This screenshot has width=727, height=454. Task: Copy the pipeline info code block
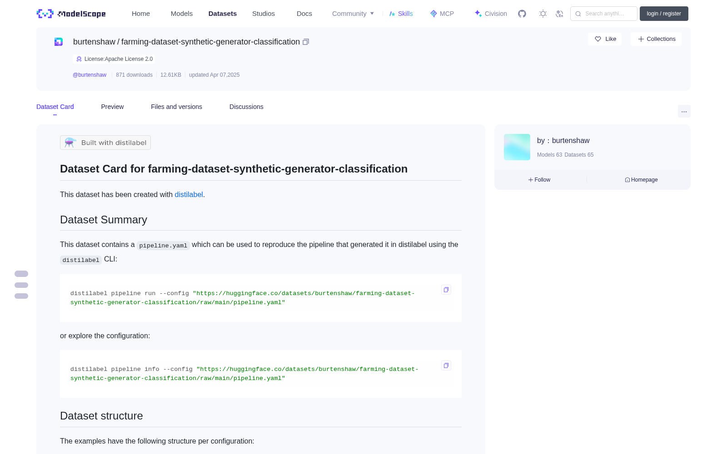446,365
